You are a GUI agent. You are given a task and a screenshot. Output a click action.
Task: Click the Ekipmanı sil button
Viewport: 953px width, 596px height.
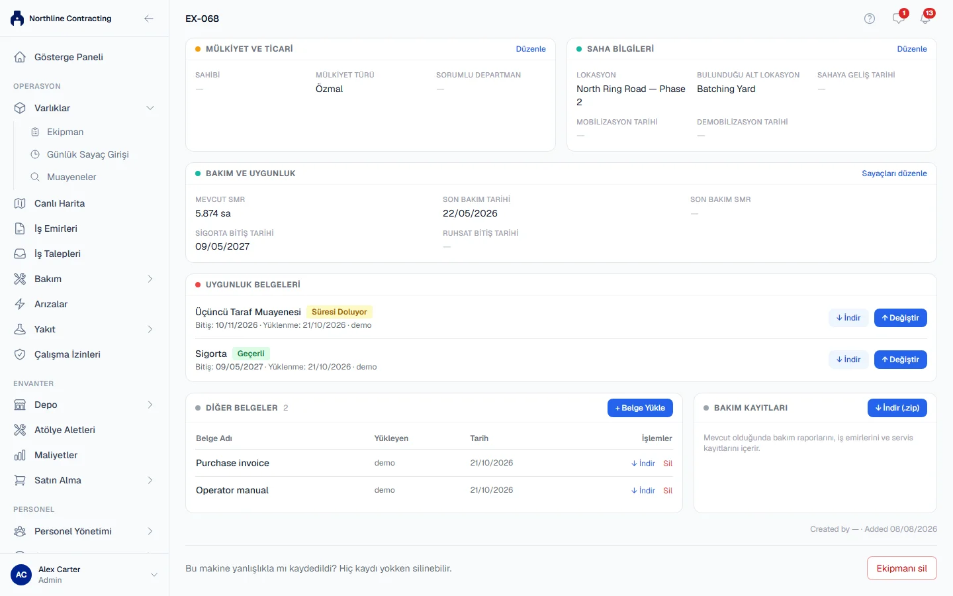click(902, 568)
